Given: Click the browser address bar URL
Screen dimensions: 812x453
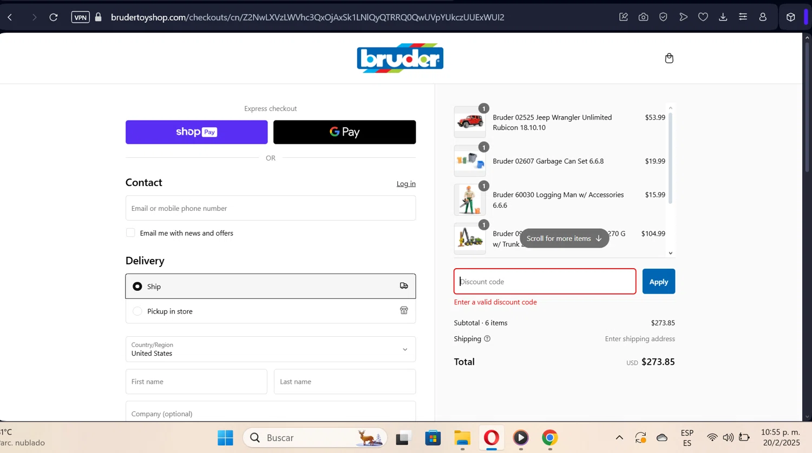Looking at the screenshot, I should coord(307,17).
